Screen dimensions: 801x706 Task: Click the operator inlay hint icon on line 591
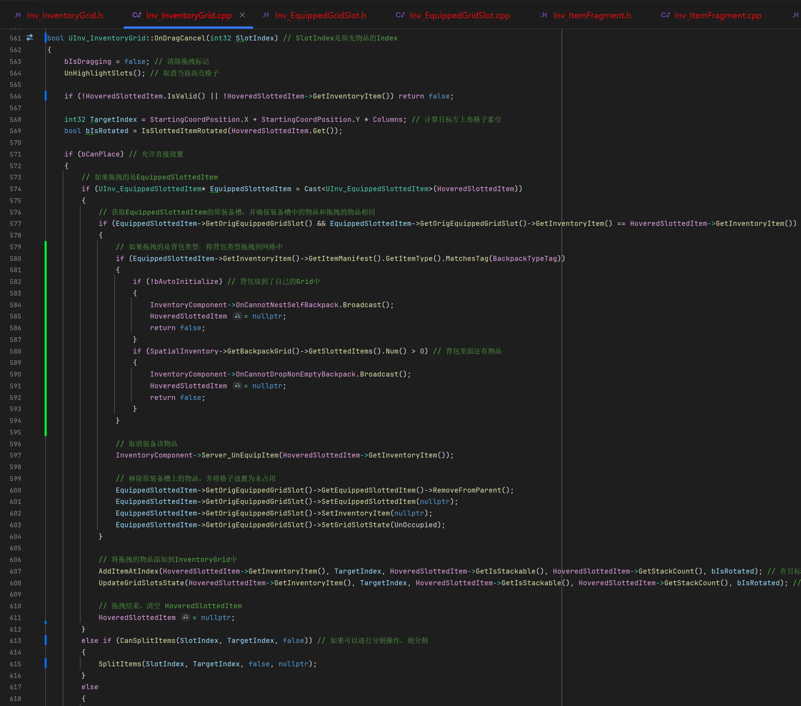(238, 386)
